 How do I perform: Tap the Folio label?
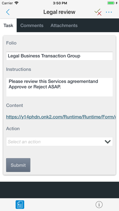click(11, 43)
